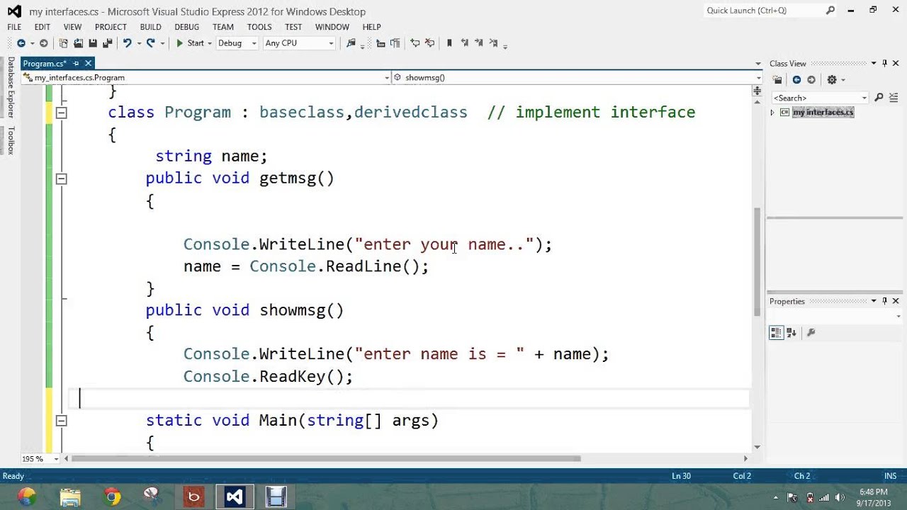Click the Navigate Forward toolbar arrow

tap(43, 43)
